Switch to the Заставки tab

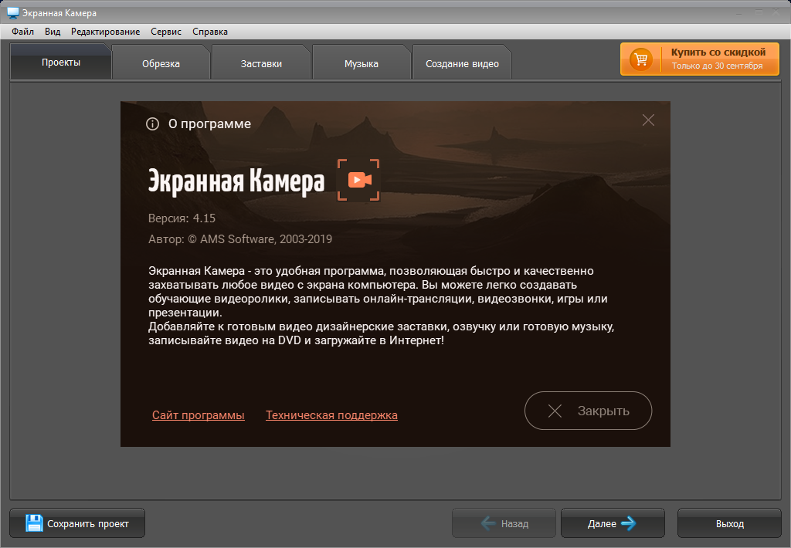coord(261,63)
